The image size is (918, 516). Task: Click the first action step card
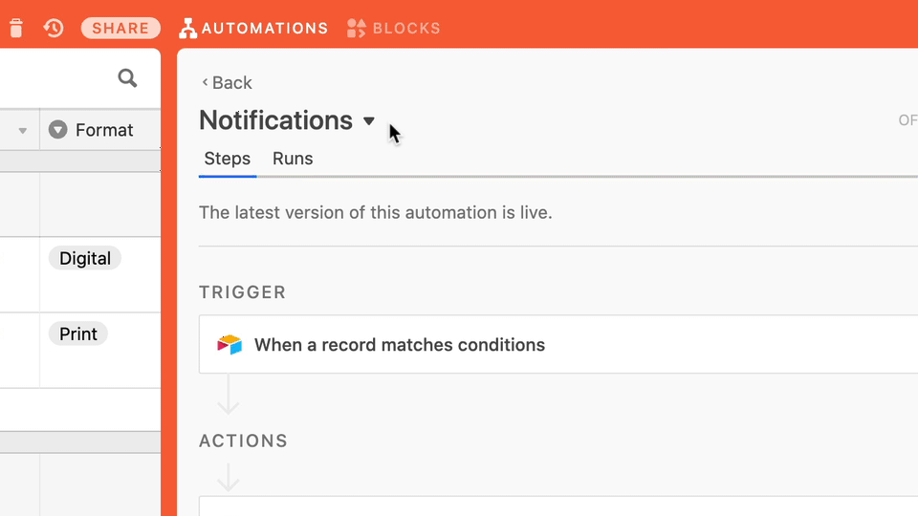pos(558,506)
